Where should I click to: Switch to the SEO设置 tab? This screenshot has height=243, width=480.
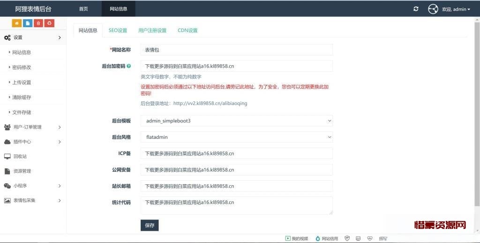(118, 30)
